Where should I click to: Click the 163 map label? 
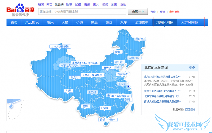coord(117,67)
